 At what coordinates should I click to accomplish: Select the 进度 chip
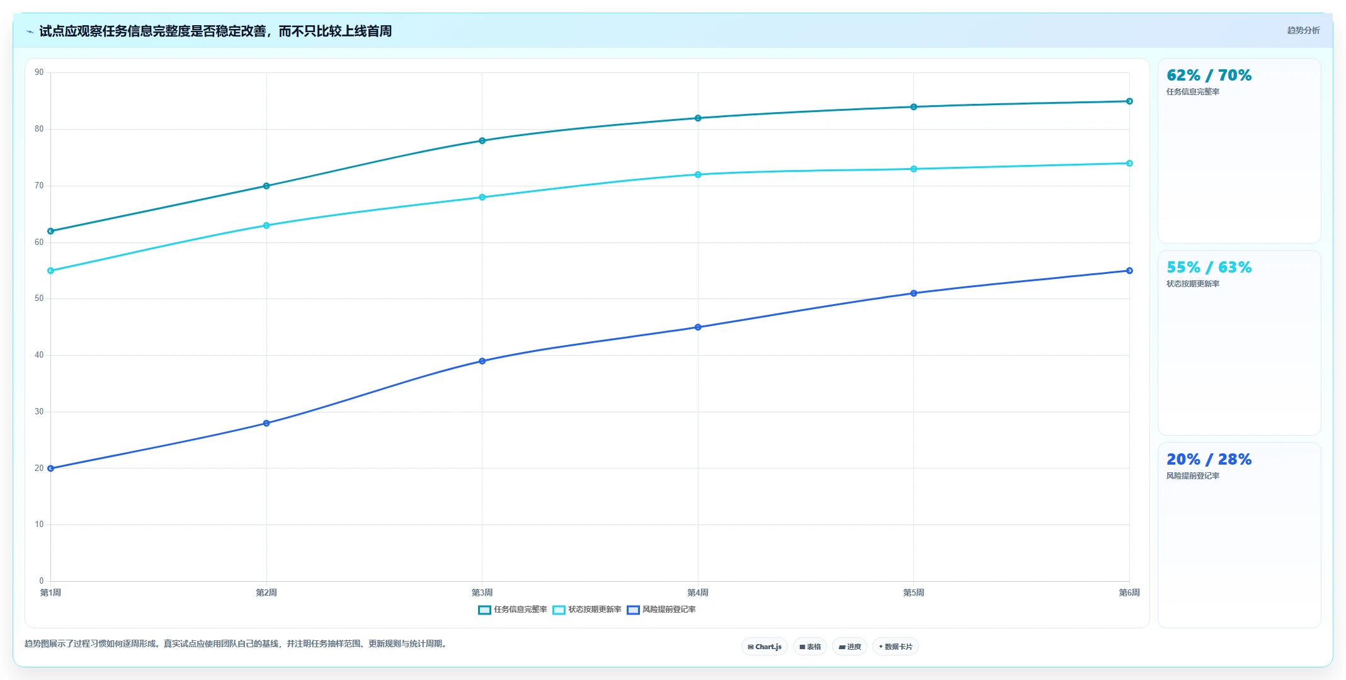coord(850,647)
